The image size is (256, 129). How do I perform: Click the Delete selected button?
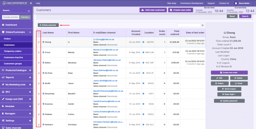48,25
